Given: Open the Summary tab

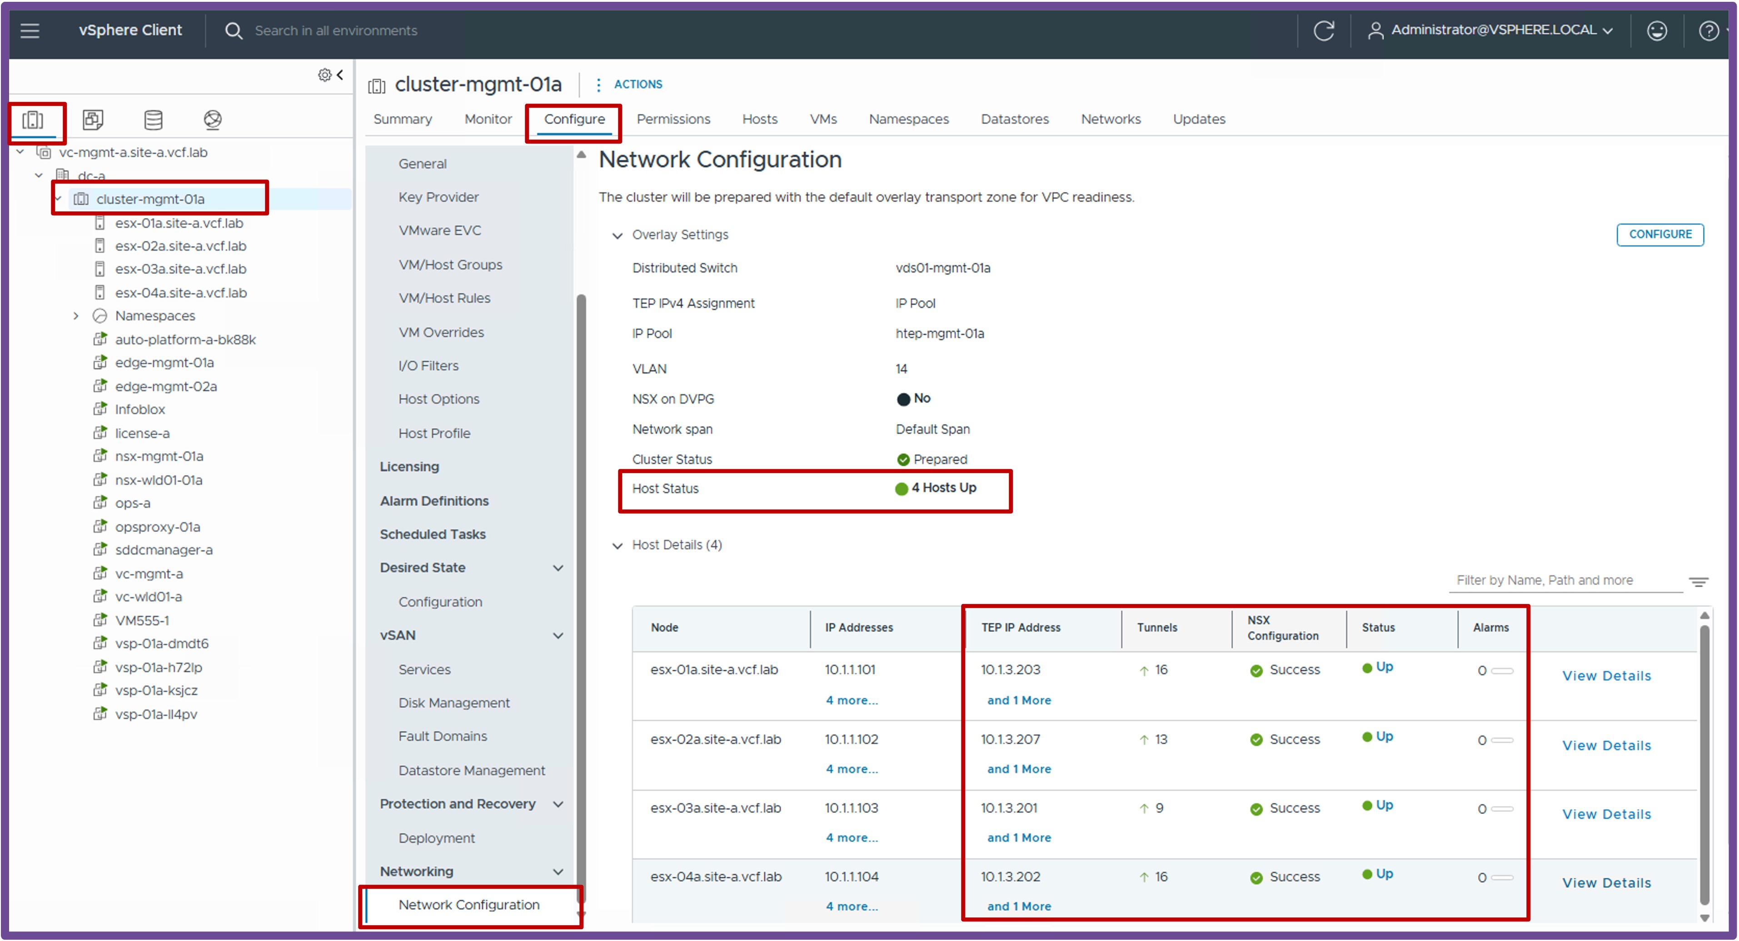Looking at the screenshot, I should point(402,119).
